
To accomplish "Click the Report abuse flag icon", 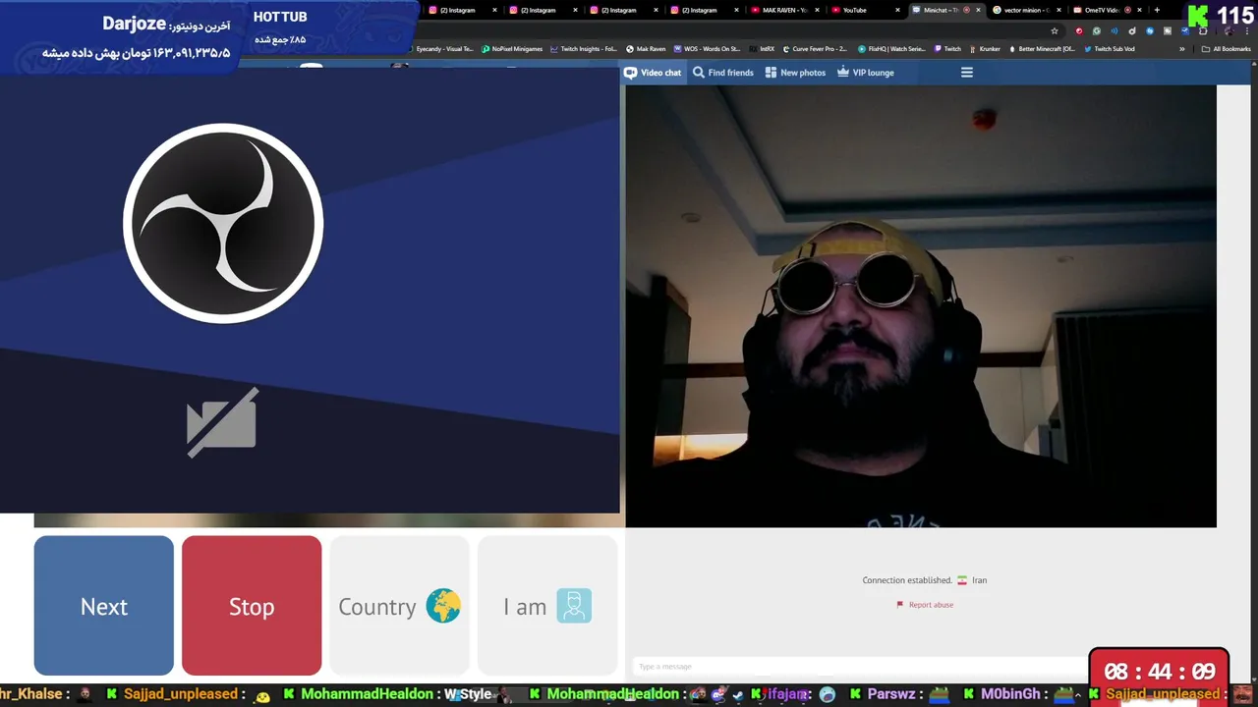I will click(x=899, y=605).
